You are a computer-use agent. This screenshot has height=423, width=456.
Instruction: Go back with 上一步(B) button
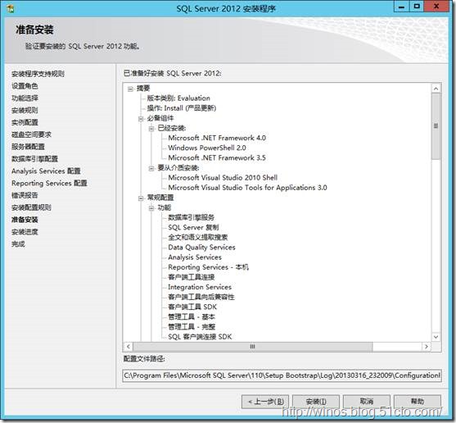pyautogui.click(x=265, y=402)
